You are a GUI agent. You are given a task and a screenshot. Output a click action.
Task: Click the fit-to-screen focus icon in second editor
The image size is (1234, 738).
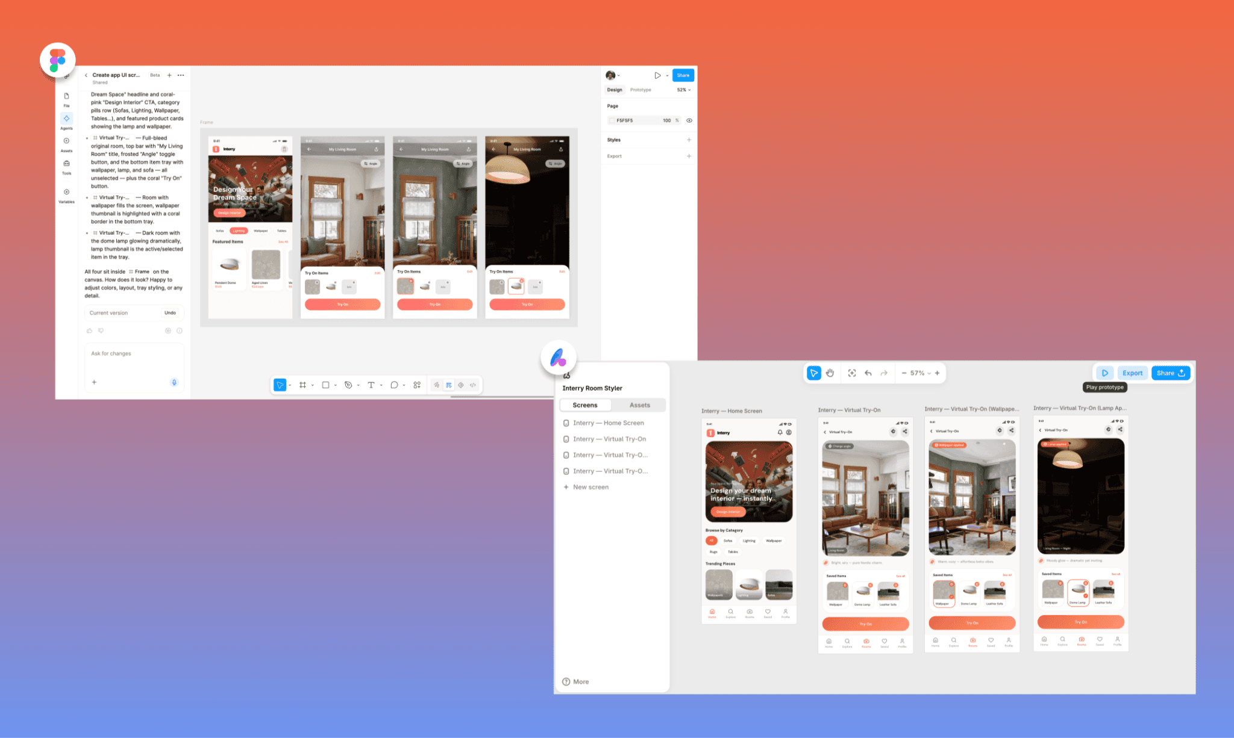point(852,373)
